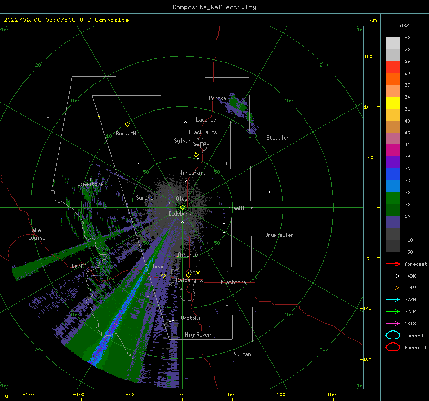Click the red forecast arrow legend icon
The image size is (429, 401).
[x=393, y=264]
